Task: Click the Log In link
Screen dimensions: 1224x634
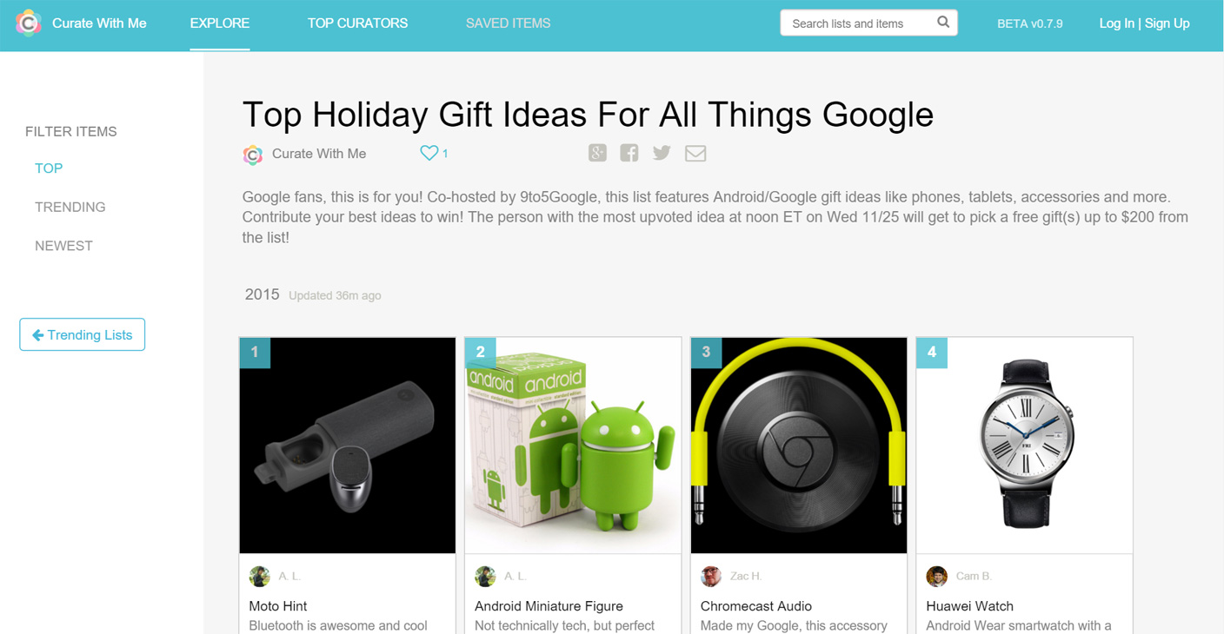Action: pyautogui.click(x=1116, y=23)
